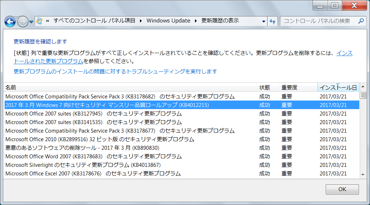Image resolution: width=370 pixels, height=205 pixels.
Task: Open the トラブルシューティングを実行します link
Action: click(x=115, y=71)
